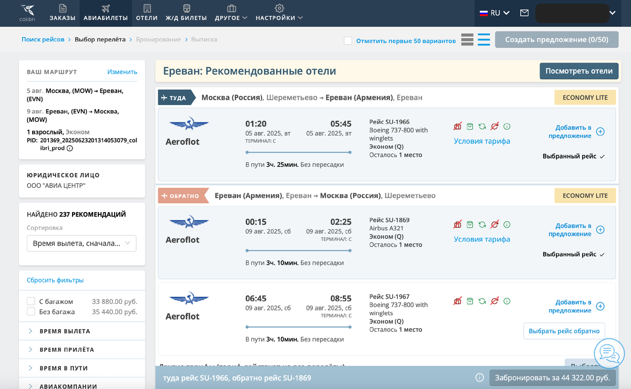Screen dimensions: 631x389
Task: Open the mail envelope icon in the header
Action: click(524, 13)
